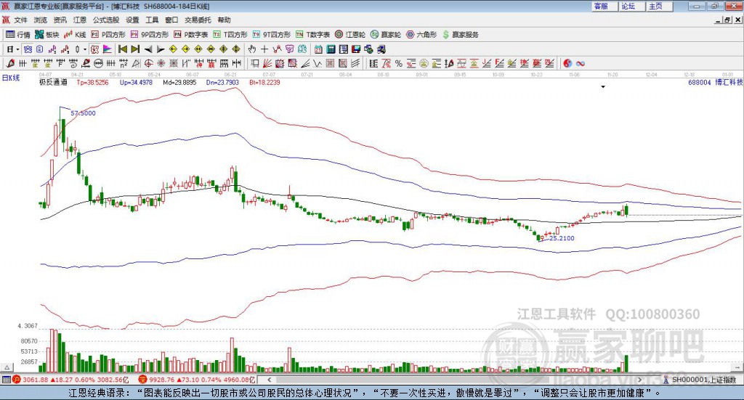This screenshot has height=400, width=744.
Task: Open the calculator icon in toolbar
Action: point(331,49)
